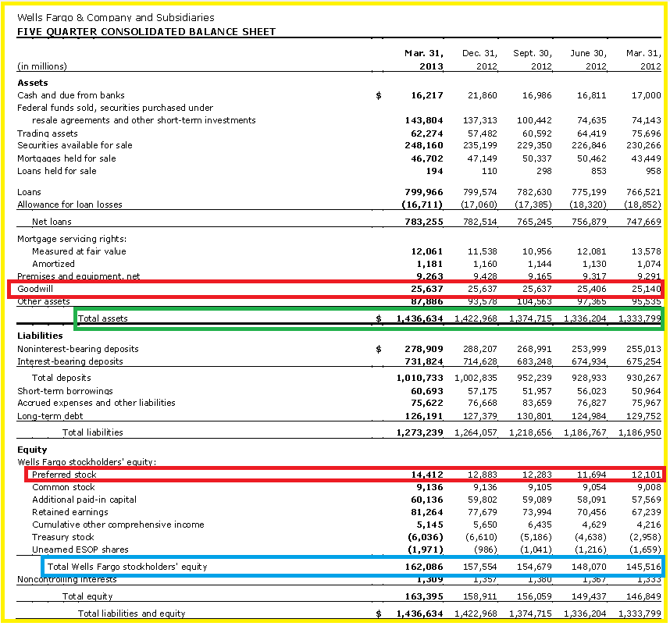Select 'Mortgage servicing rights:' label
This screenshot has height=626, width=670.
click(x=72, y=239)
